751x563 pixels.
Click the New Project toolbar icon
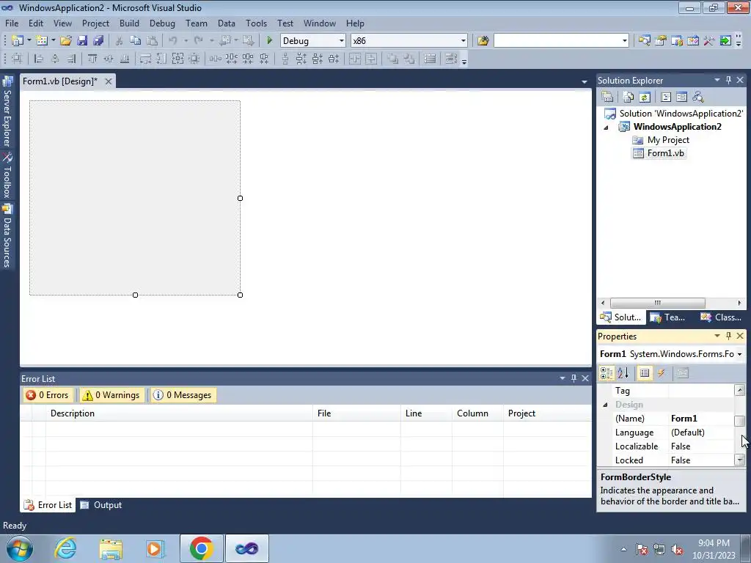pos(18,41)
